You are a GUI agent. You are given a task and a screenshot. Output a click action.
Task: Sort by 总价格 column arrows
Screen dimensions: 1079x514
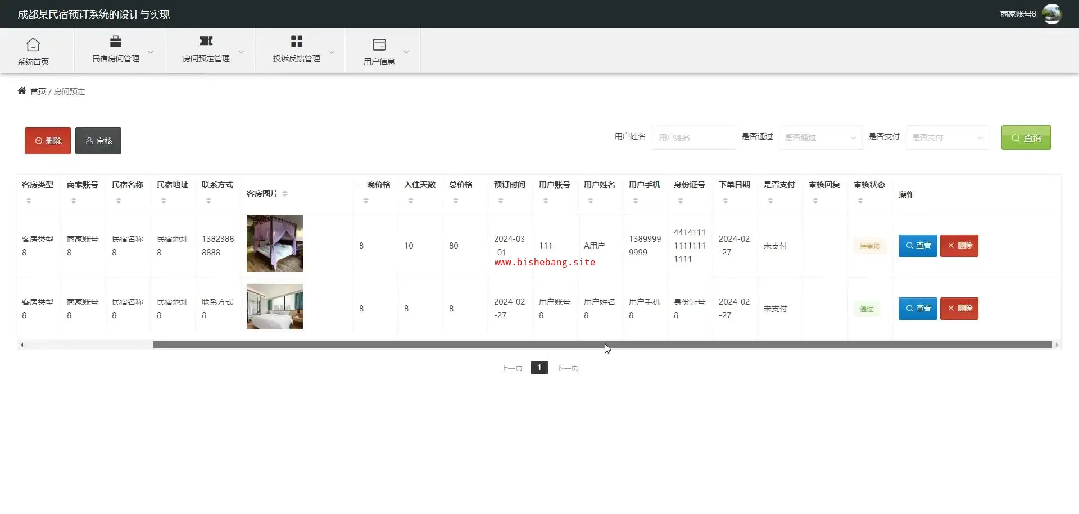pos(456,200)
